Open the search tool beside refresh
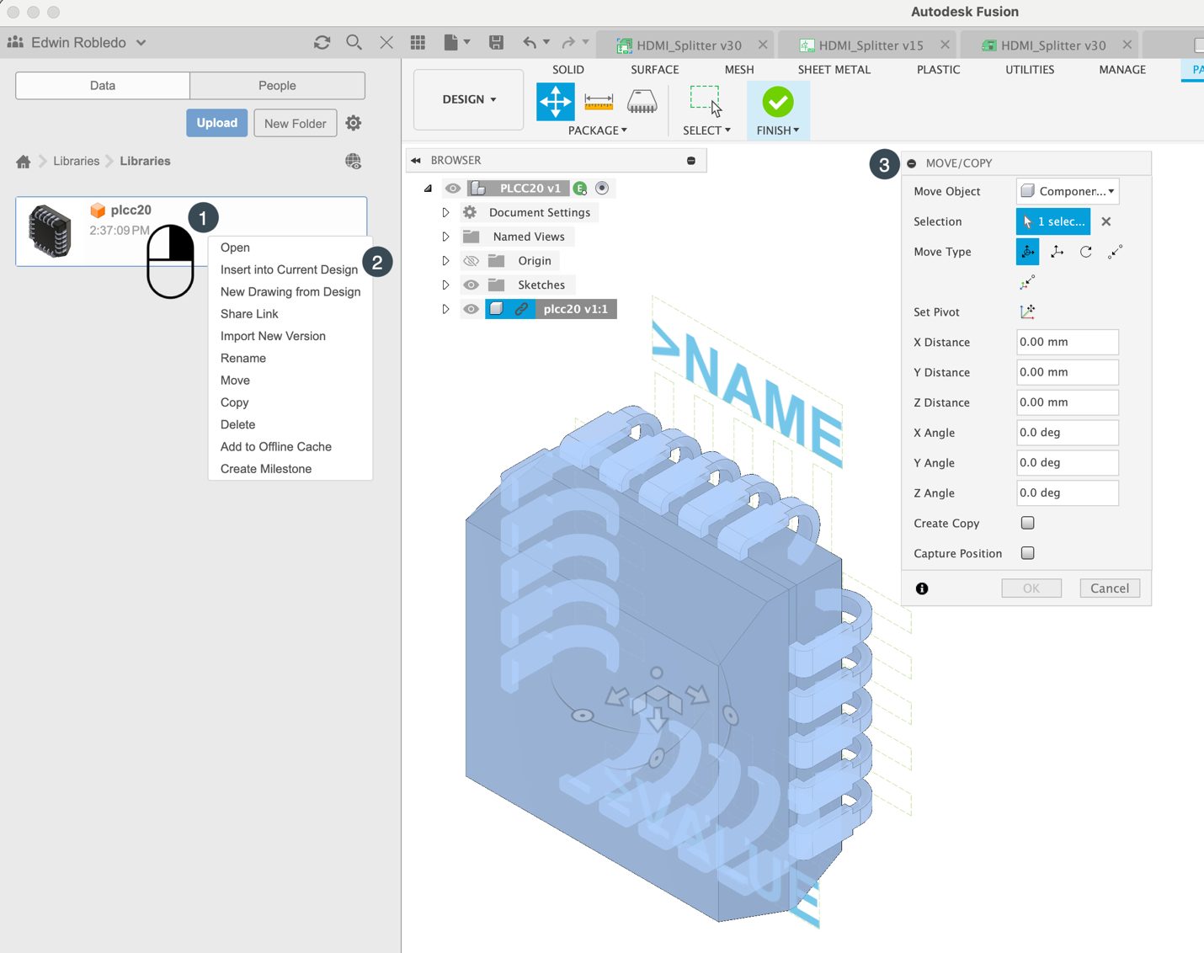The height and width of the screenshot is (953, 1204). click(x=354, y=42)
